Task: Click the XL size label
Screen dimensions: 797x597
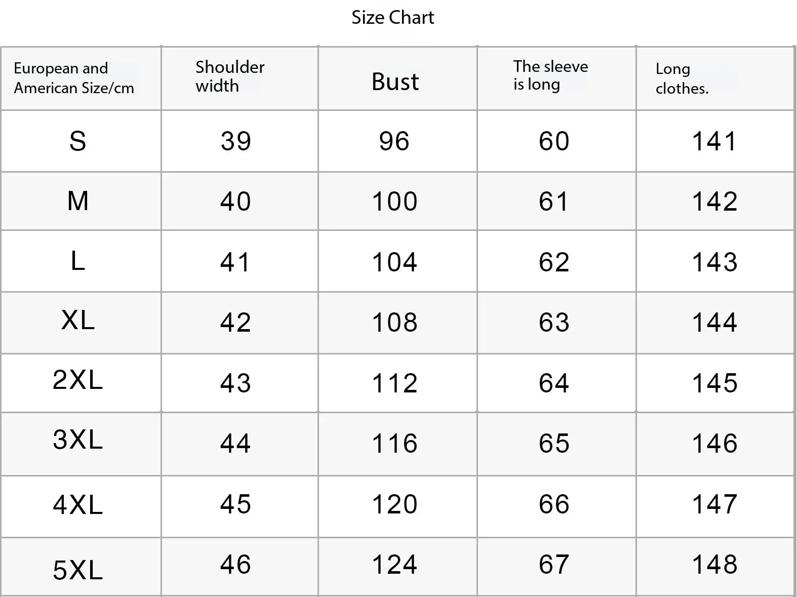Action: pos(78,320)
